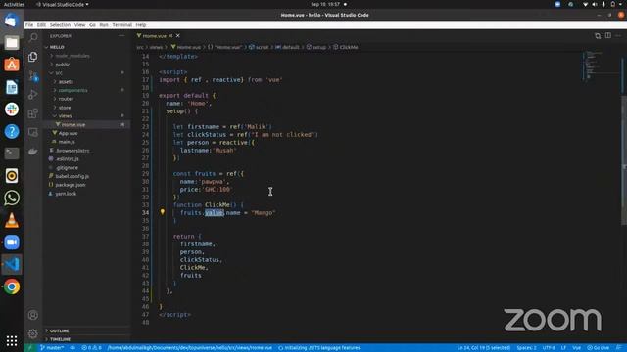Open the Terminal menu
Screen dimensions: 627x352
[x=121, y=24]
